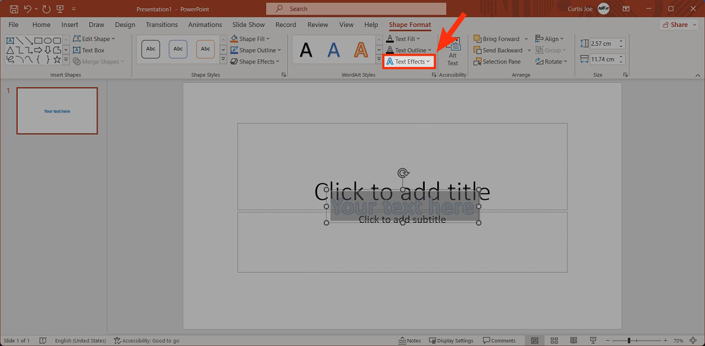Click the Share button
This screenshot has width=705, height=346.
click(679, 25)
